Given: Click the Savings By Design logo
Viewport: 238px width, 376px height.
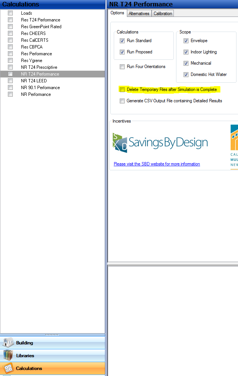Looking at the screenshot, I should (x=160, y=143).
